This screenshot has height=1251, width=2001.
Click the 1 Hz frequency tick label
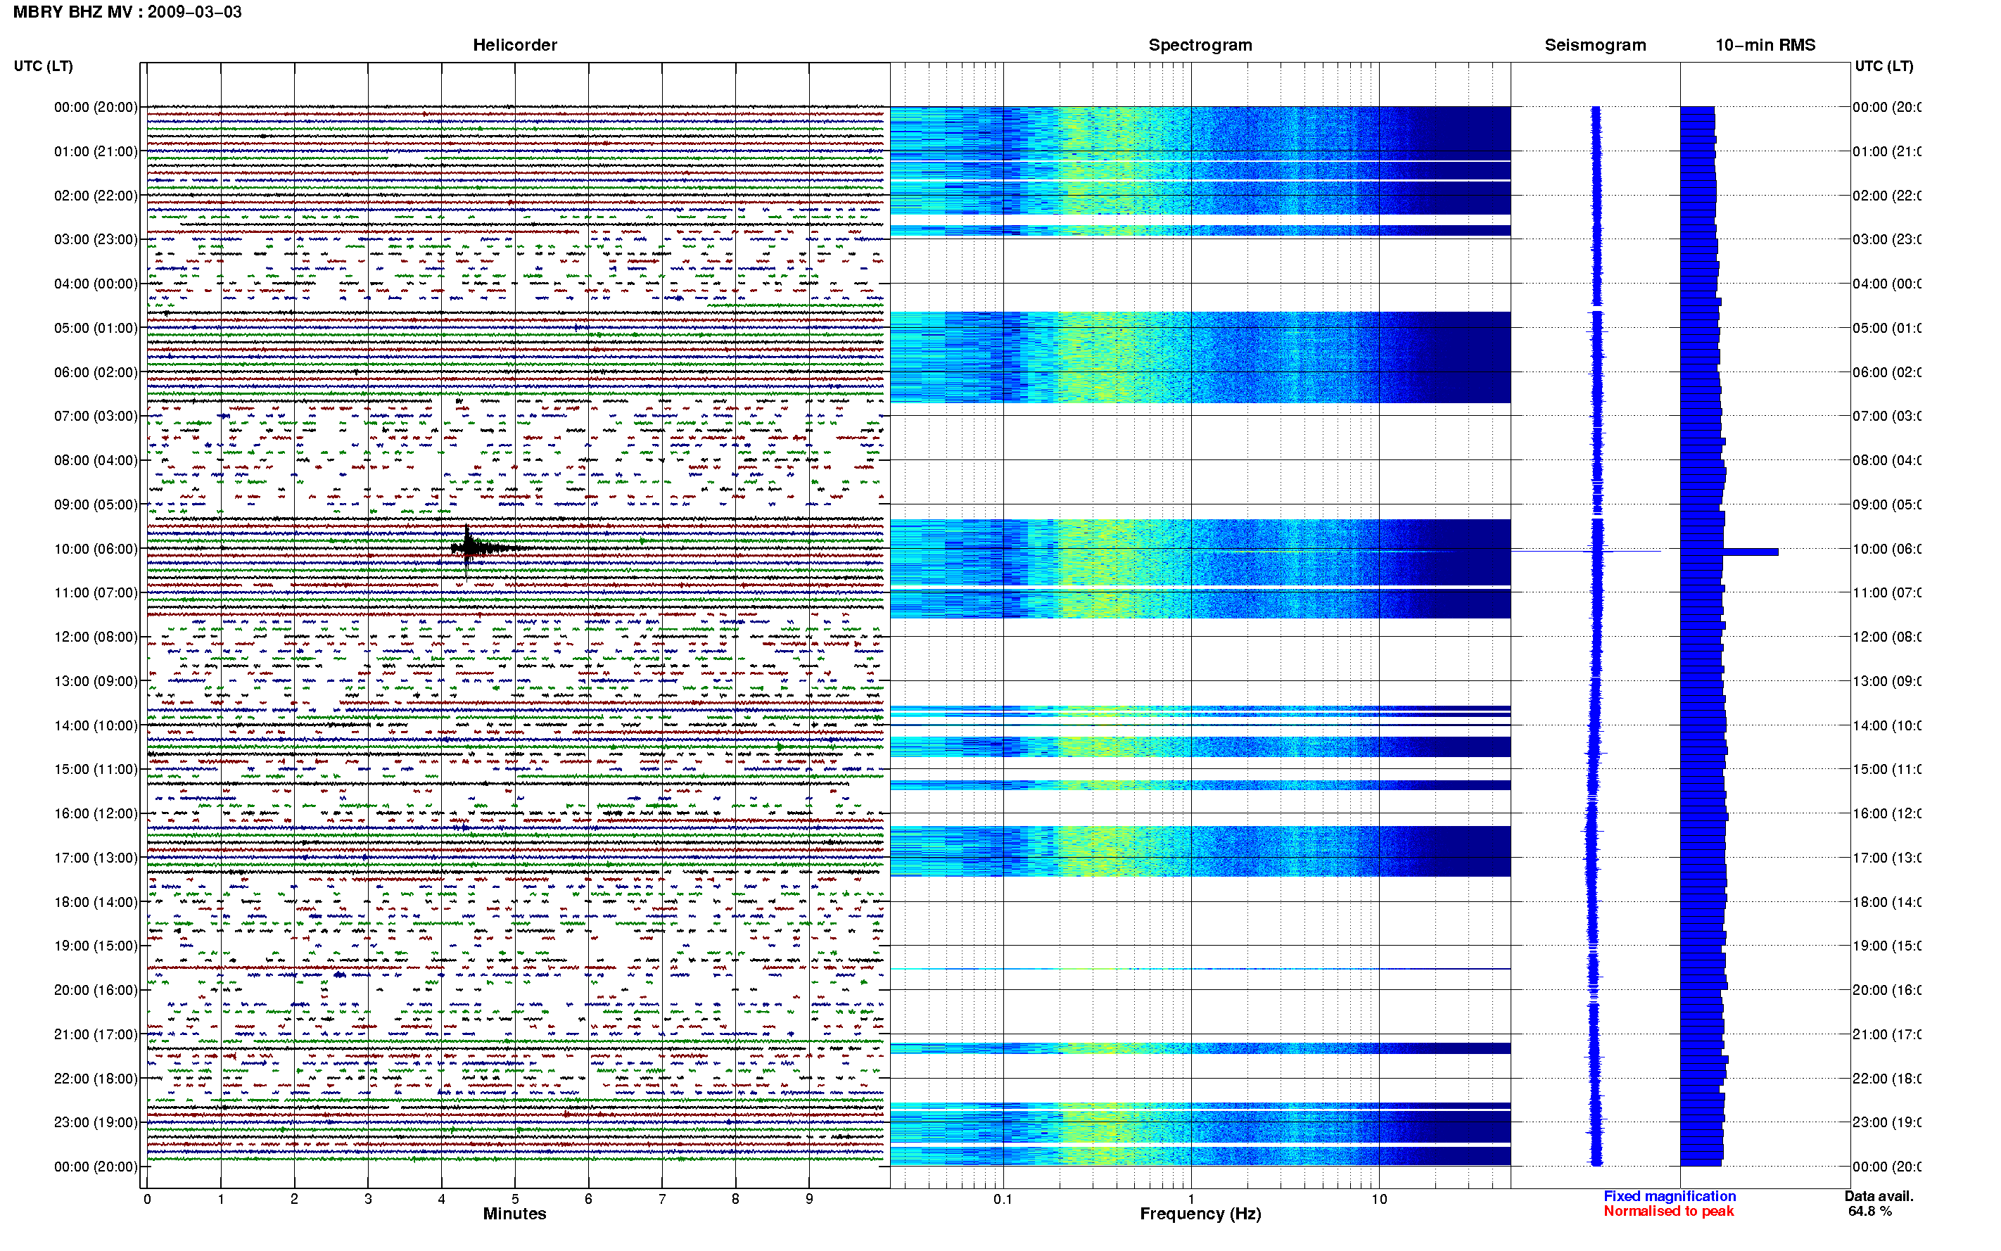coord(1191,1199)
